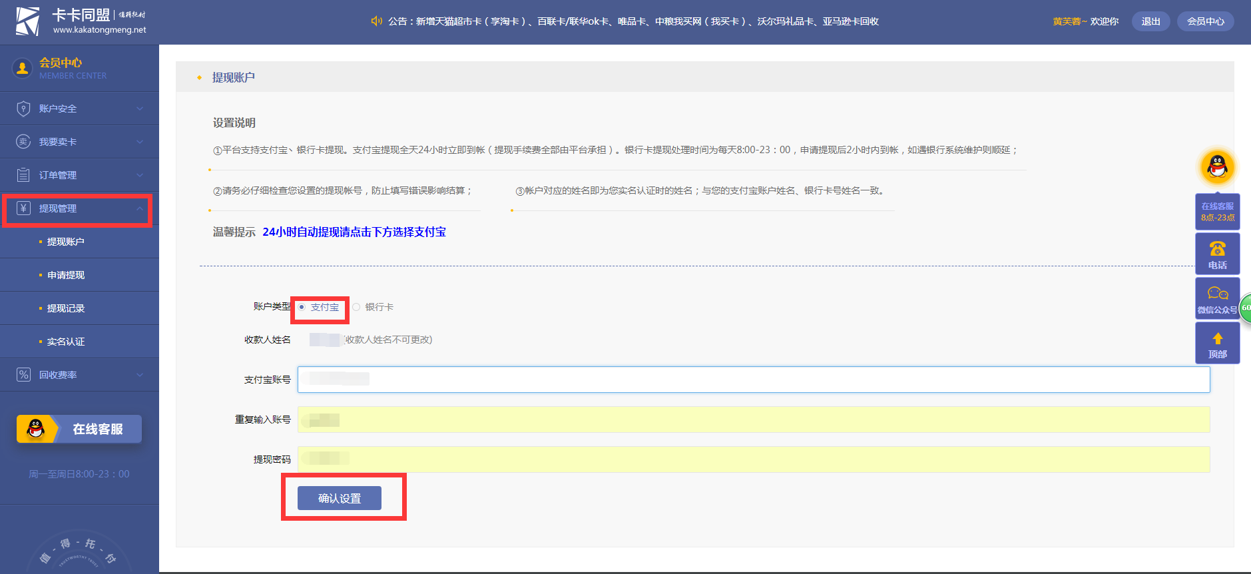Expand the 订单管理 menu chevron
Viewport: 1251px width, 574px height.
[140, 175]
